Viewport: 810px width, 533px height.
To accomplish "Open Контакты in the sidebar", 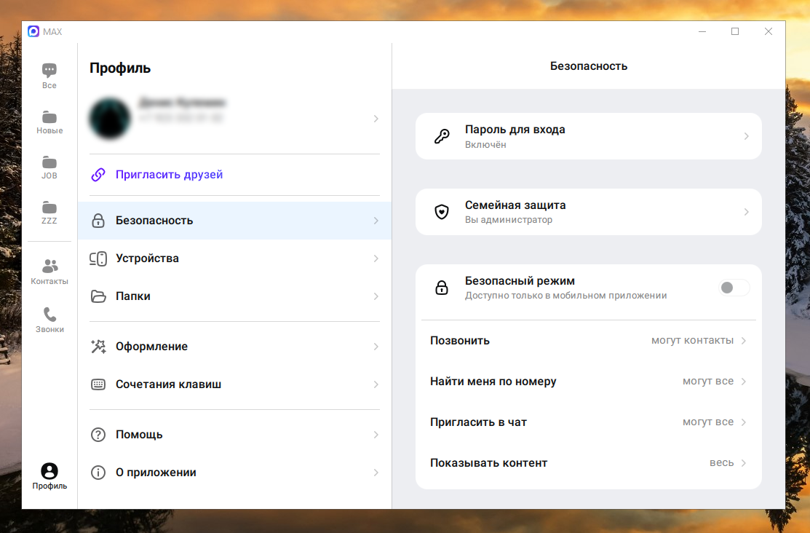I will (x=49, y=266).
